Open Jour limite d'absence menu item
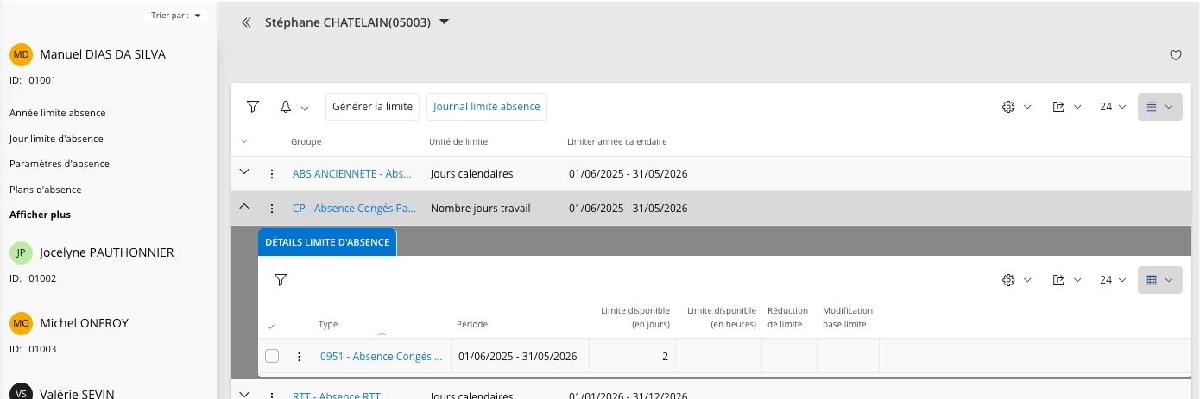The image size is (1200, 399). 56,139
